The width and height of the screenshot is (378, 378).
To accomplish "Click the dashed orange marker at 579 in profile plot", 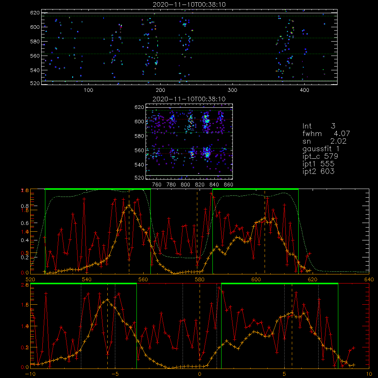I will 197,231.
